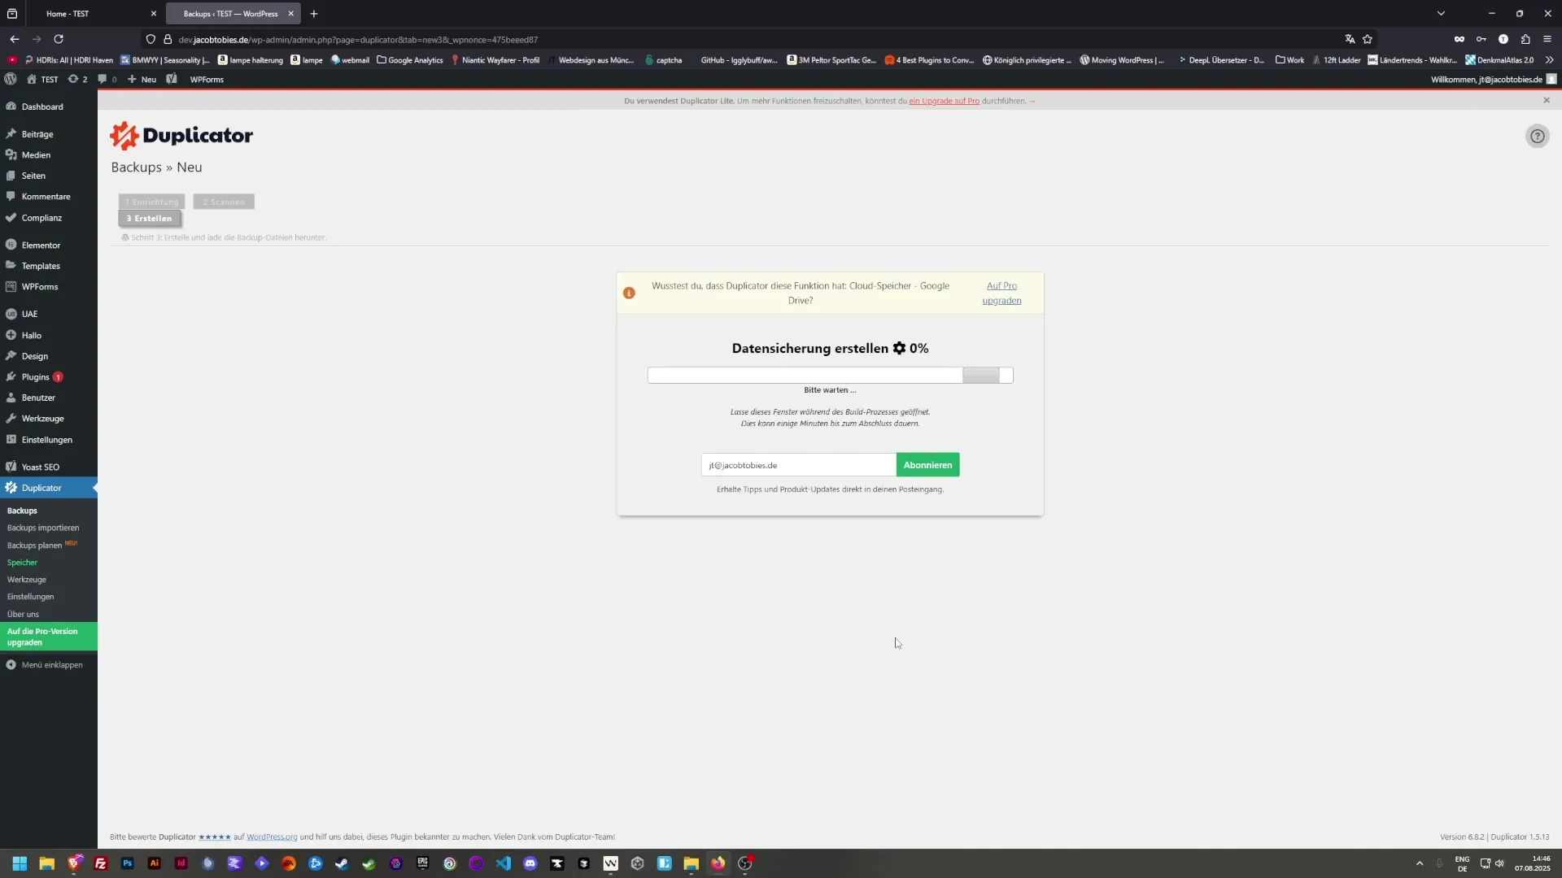Screen dimensions: 1562x878
Task: Toggle tracking protection shield in address bar
Action: pyautogui.click(x=151, y=39)
